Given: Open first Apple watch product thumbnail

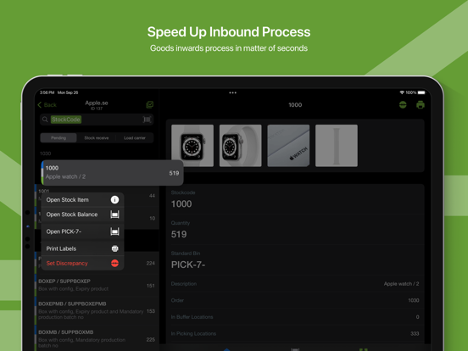Looking at the screenshot, I should click(192, 146).
